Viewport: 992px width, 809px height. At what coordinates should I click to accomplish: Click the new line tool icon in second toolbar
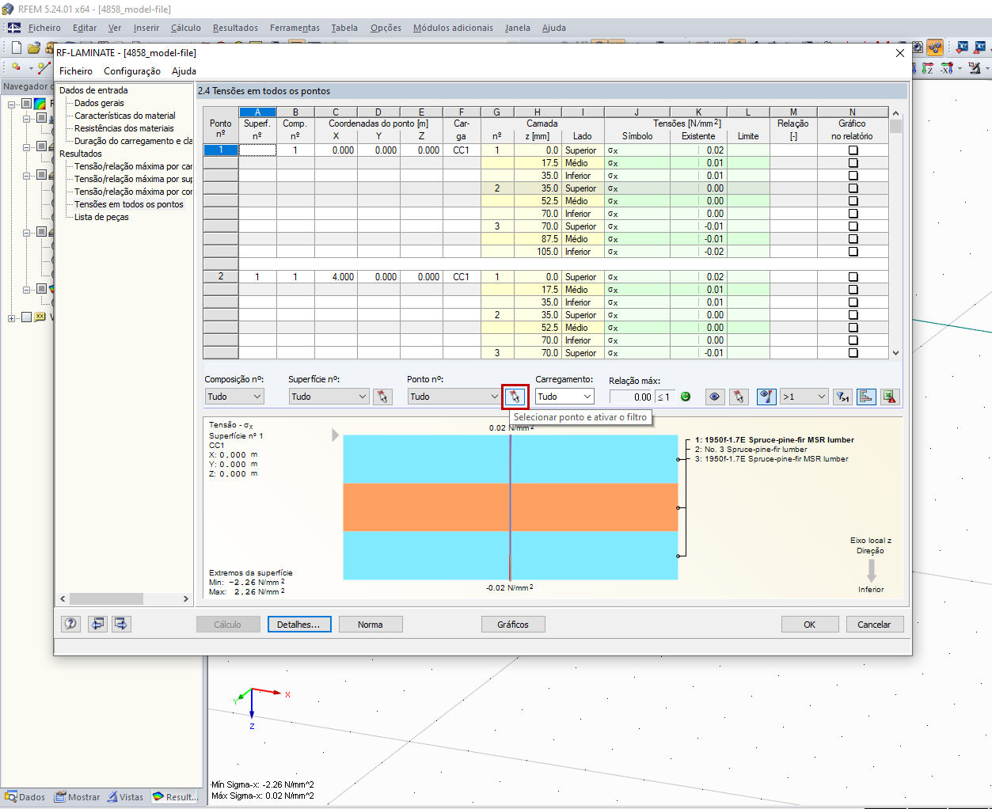pos(45,68)
